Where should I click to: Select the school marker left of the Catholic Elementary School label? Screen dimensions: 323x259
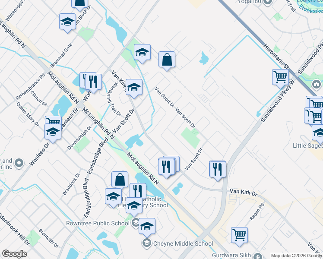point(113,197)
